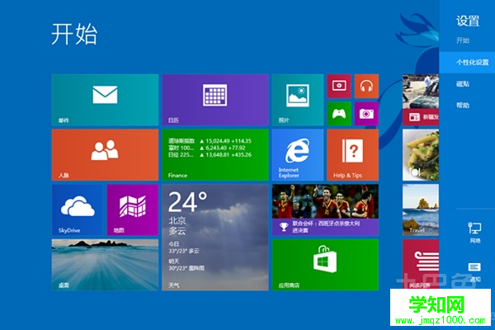Open the green Finance tile
The width and height of the screenshot is (495, 330).
click(215, 155)
